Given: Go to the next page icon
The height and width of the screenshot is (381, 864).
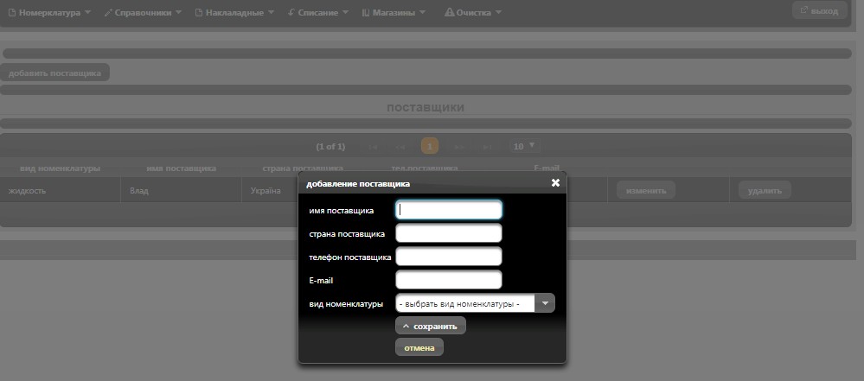Looking at the screenshot, I should tap(459, 147).
